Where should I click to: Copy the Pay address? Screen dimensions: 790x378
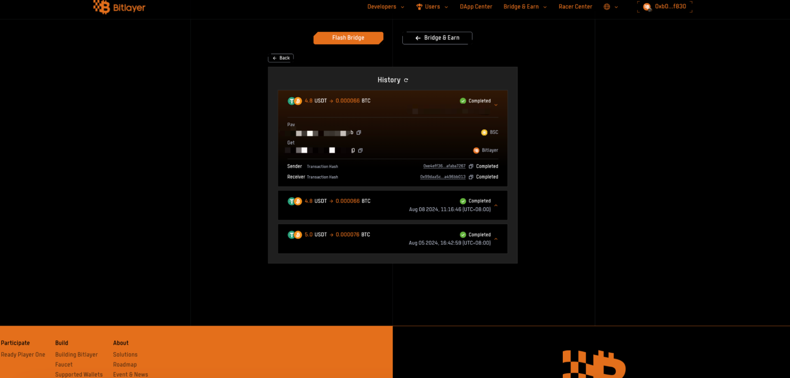click(359, 133)
